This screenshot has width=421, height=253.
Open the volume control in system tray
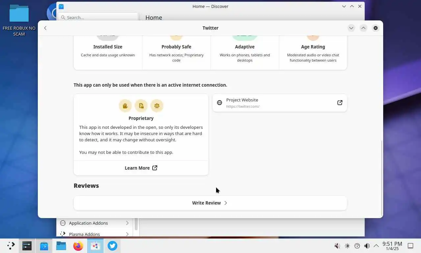[x=367, y=246]
